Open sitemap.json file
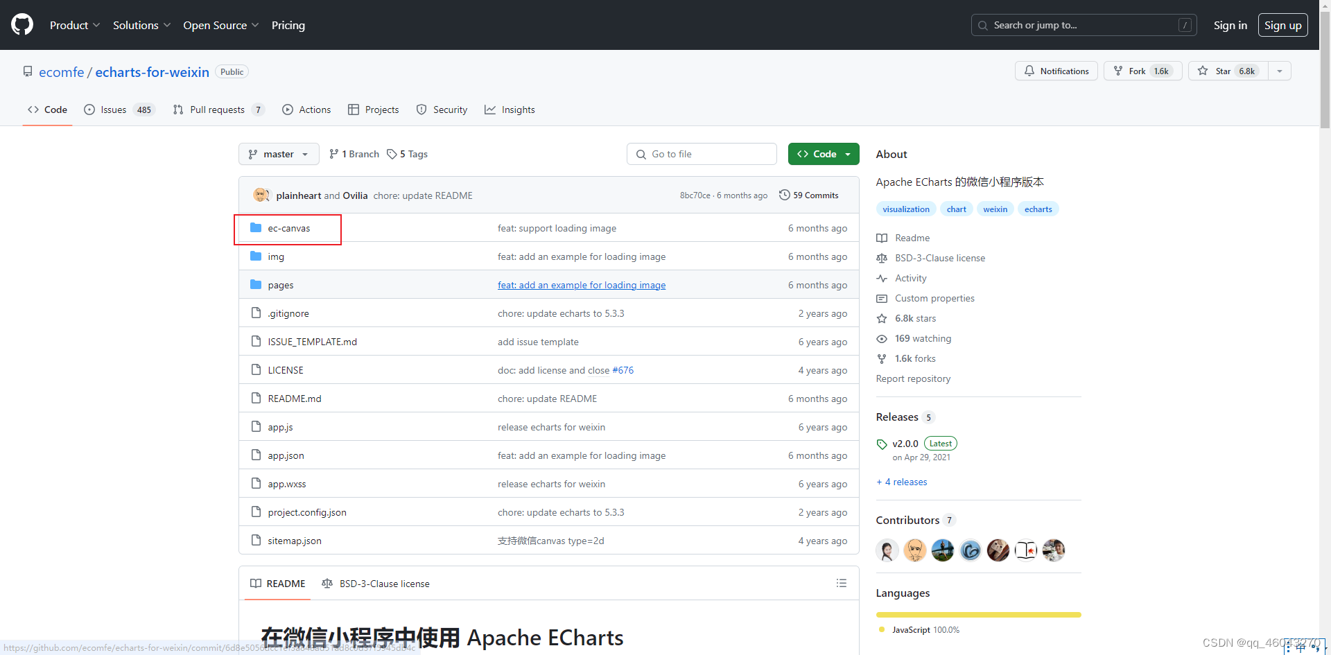Image resolution: width=1331 pixels, height=655 pixels. point(295,541)
